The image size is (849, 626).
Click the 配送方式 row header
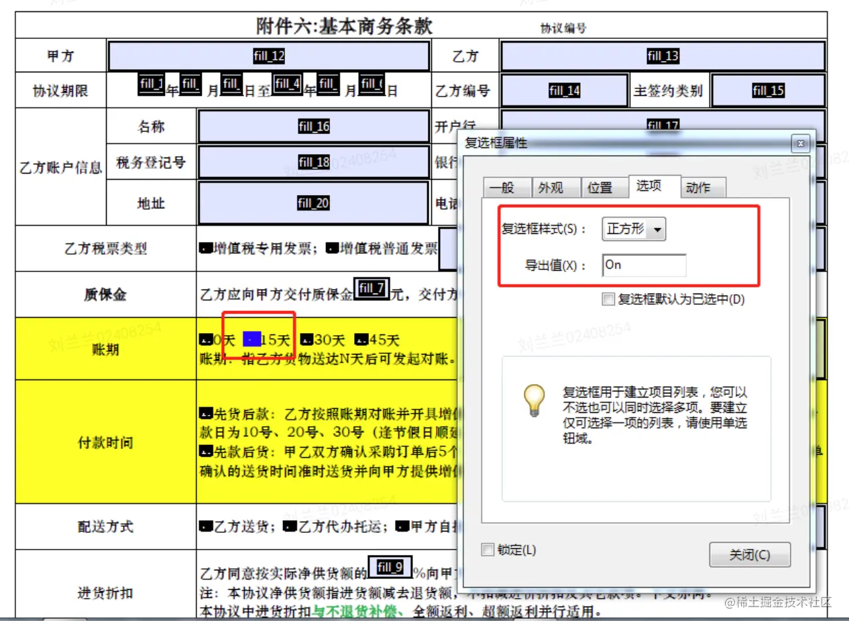pyautogui.click(x=105, y=527)
